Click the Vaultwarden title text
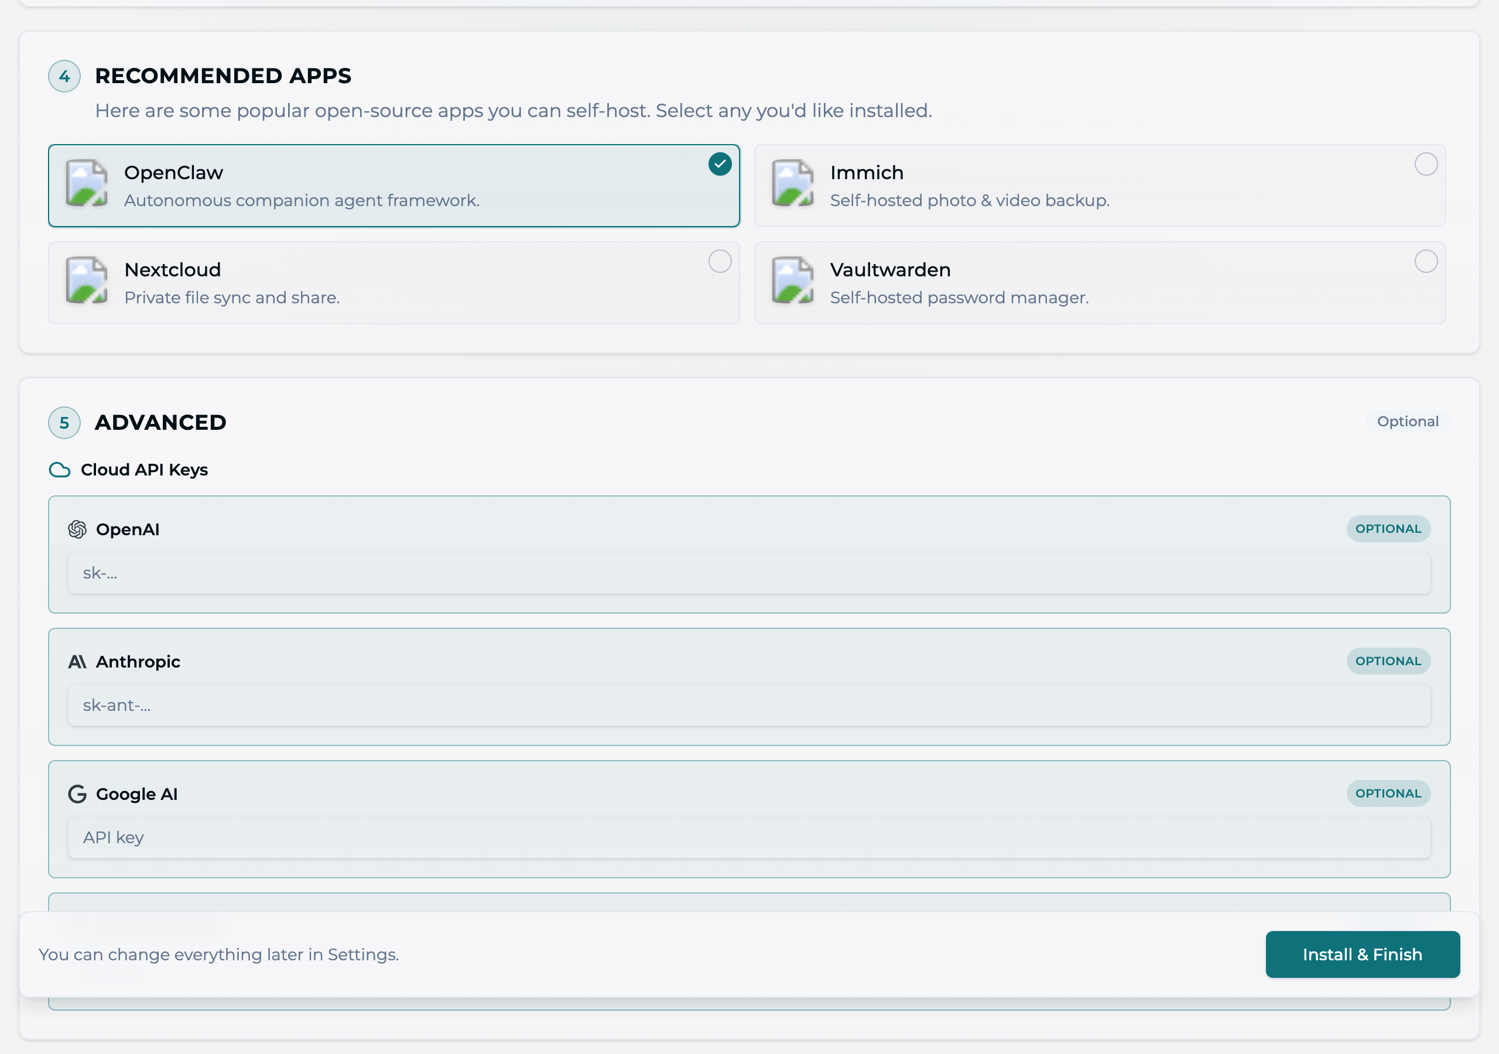Viewport: 1499px width, 1054px height. (x=890, y=270)
